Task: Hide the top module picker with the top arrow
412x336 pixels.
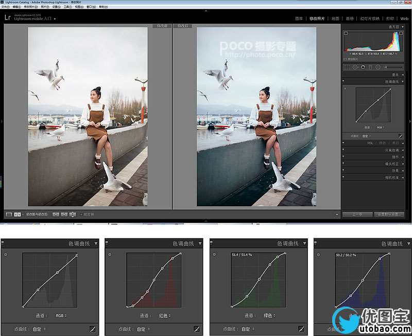Action: 206,11
